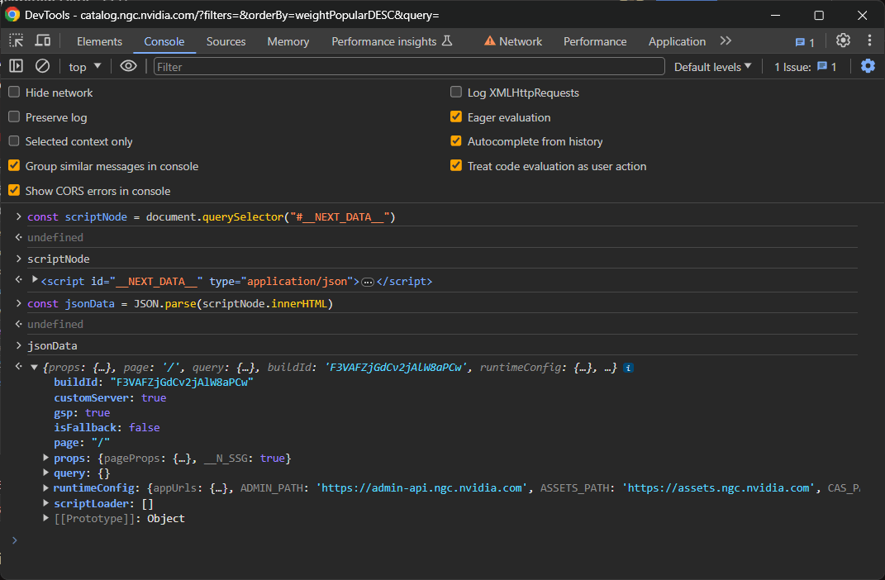Open the Default levels dropdown
Screen dimensions: 885x580
pyautogui.click(x=712, y=66)
